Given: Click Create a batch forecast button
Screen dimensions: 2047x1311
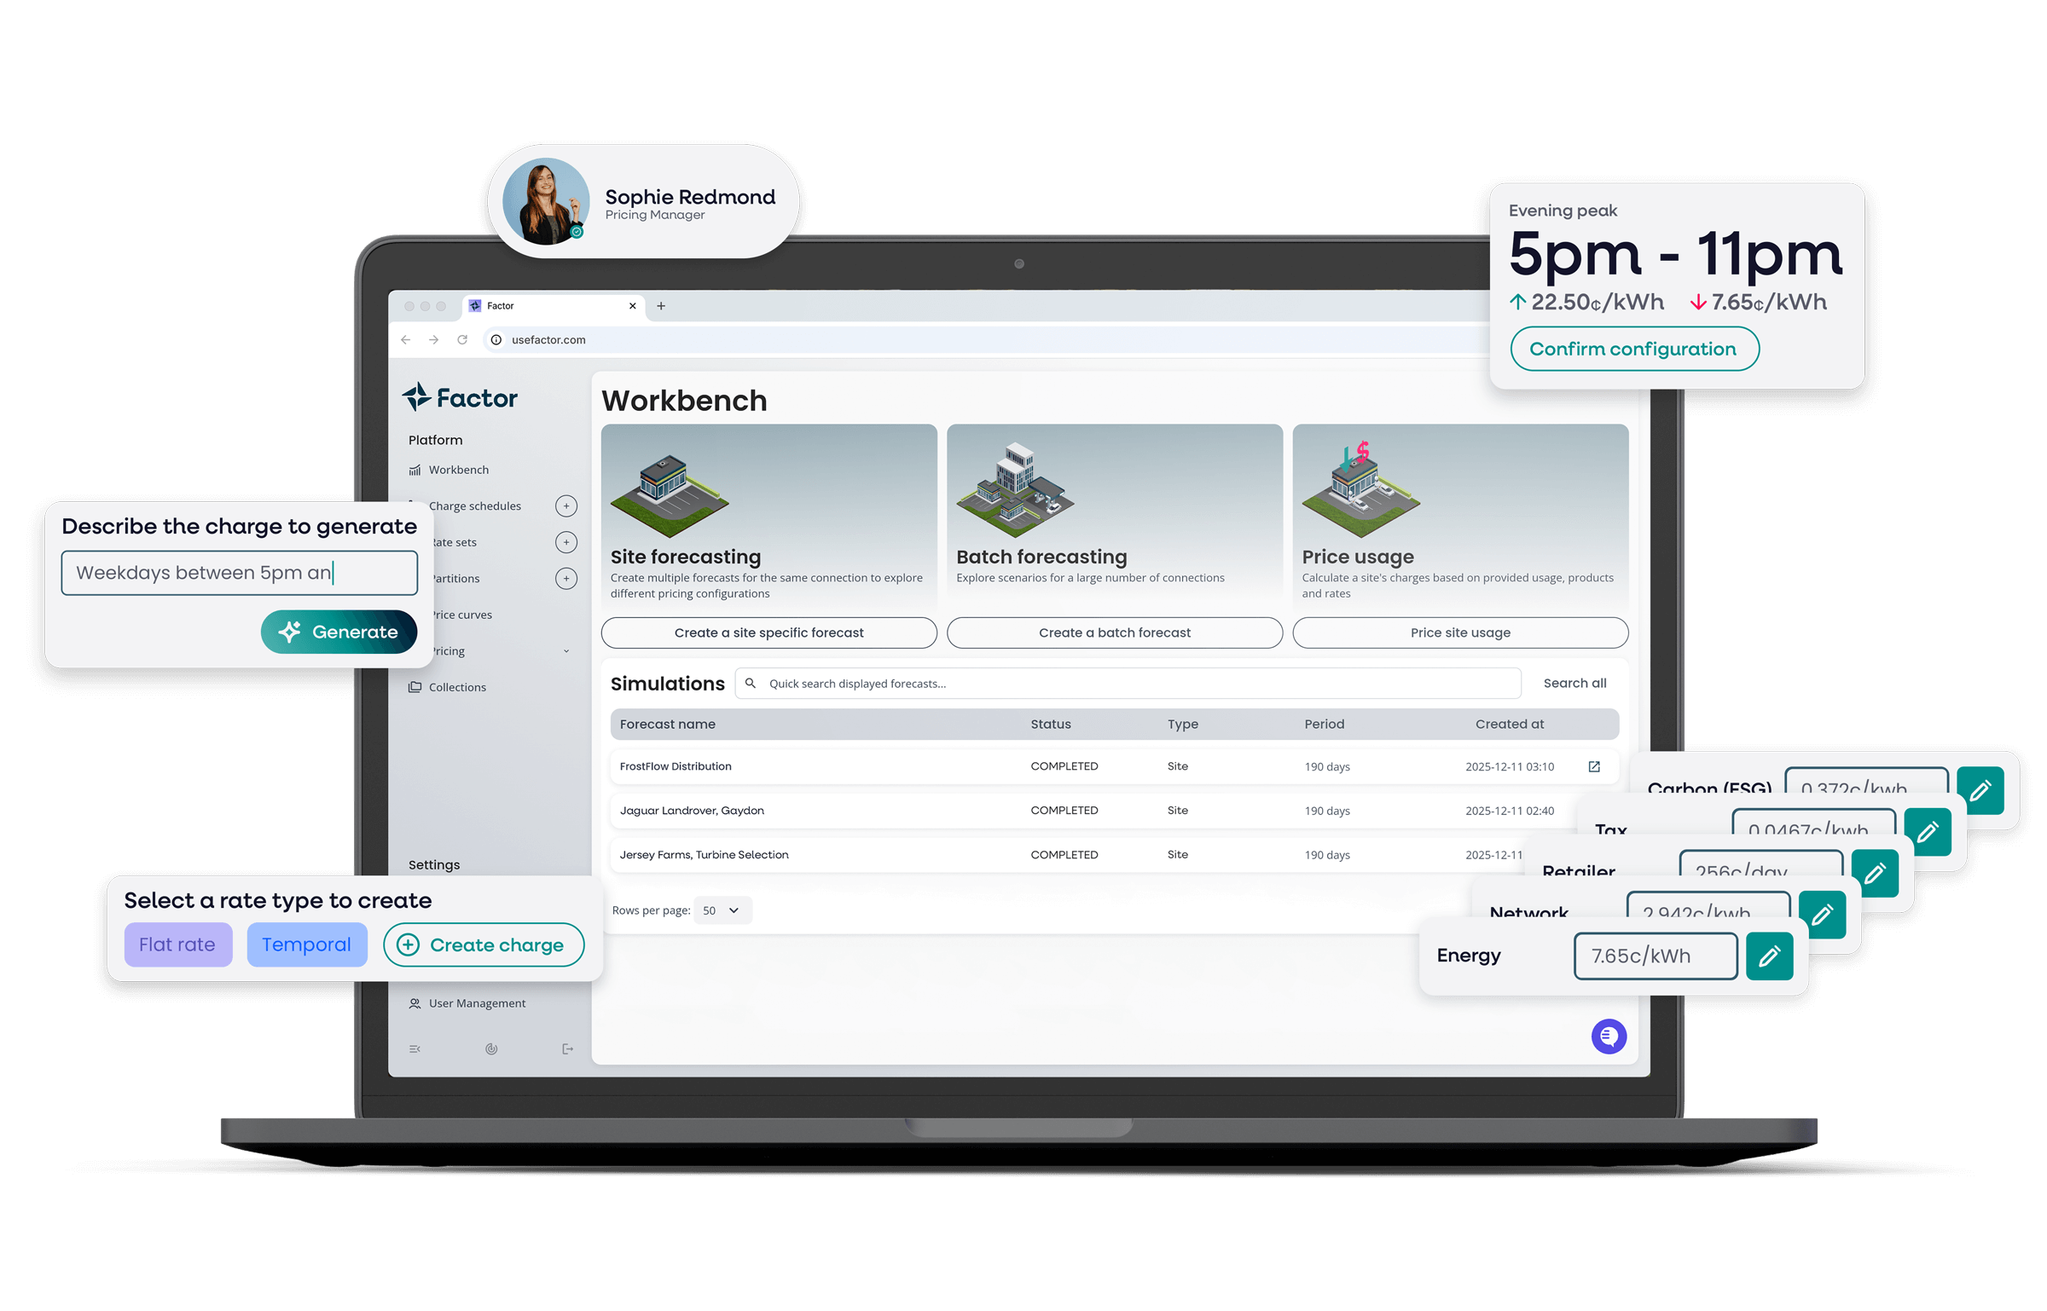Looking at the screenshot, I should tap(1114, 632).
